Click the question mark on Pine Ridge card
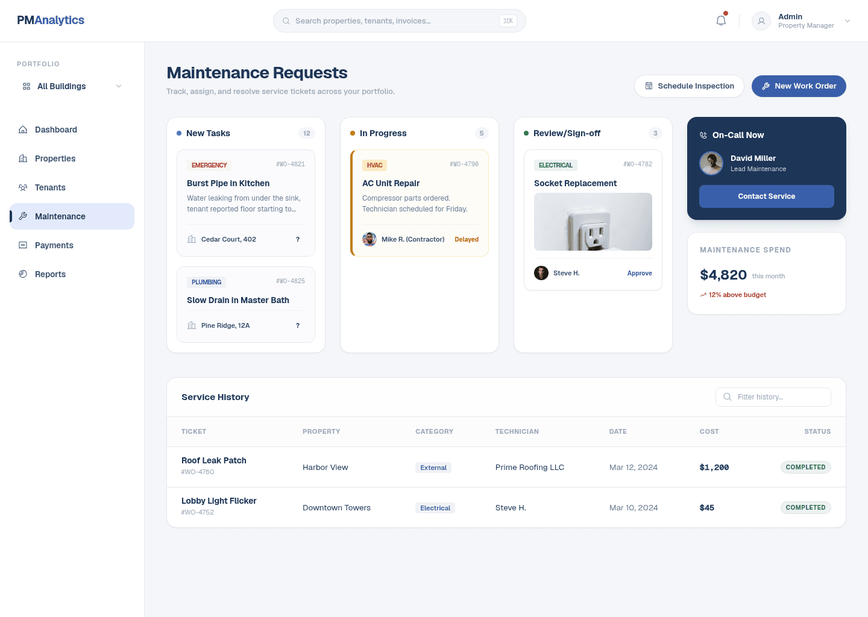Viewport: 868px width, 617px height. [x=298, y=325]
